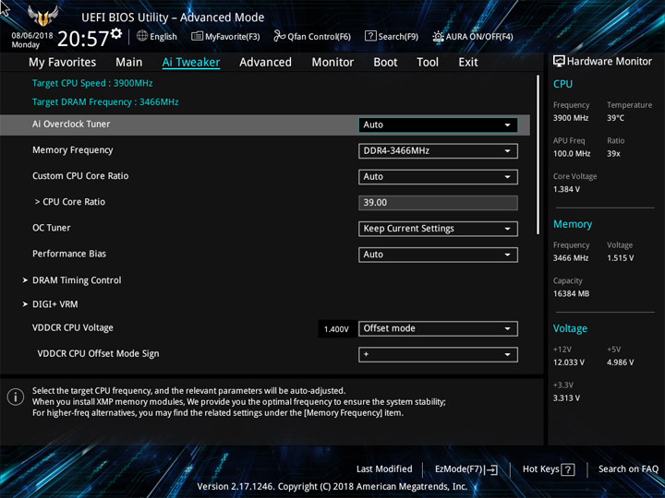Open Search on FAQ link

pyautogui.click(x=628, y=468)
